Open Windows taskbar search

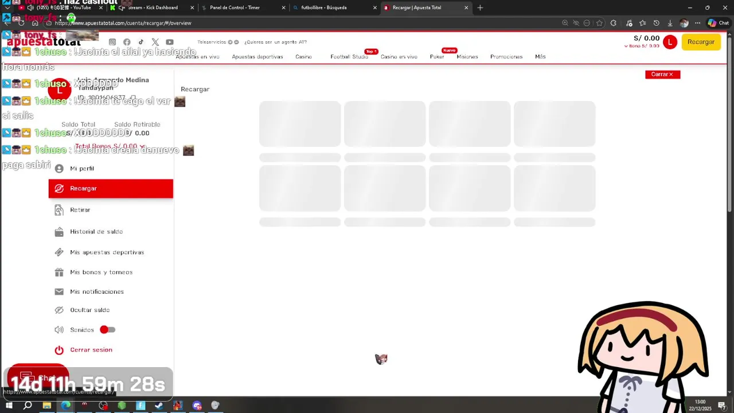(28, 406)
